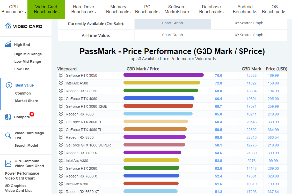Expand the Radeon RX 6800 row
This screenshot has height=194, width=292.
tap(61, 137)
